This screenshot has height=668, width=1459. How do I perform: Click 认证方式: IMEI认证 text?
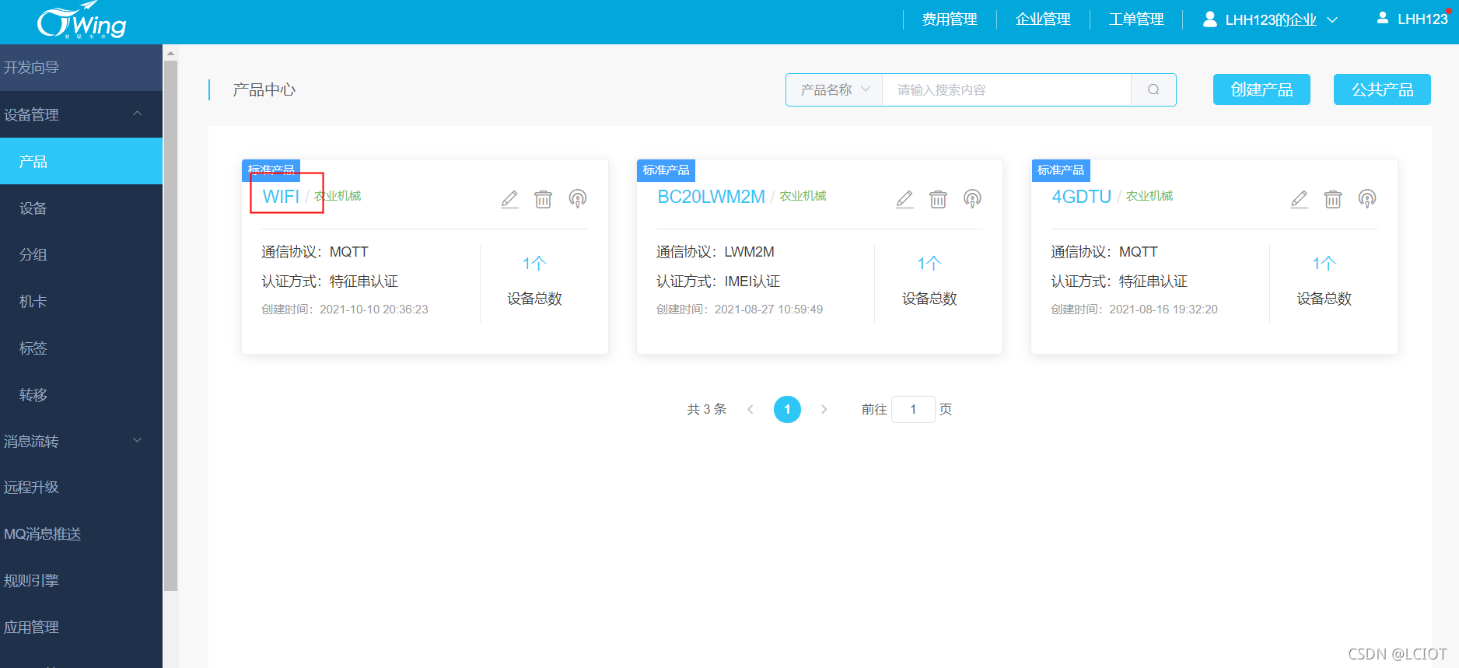pyautogui.click(x=718, y=282)
